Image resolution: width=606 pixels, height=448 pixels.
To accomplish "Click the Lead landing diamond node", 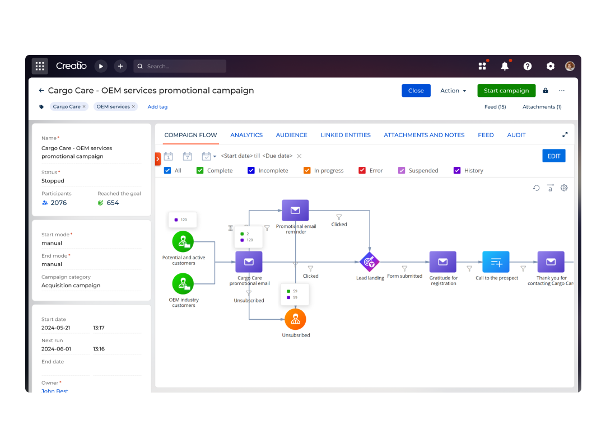I will (x=370, y=262).
